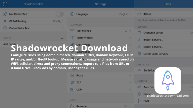Expand the On Demand chevron
193x108 pixels.
pyautogui.click(x=130, y=45)
